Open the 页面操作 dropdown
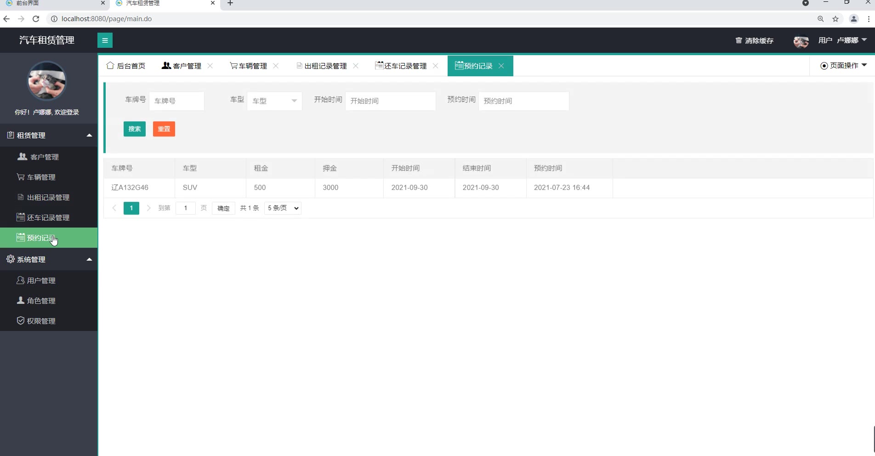 coord(844,66)
